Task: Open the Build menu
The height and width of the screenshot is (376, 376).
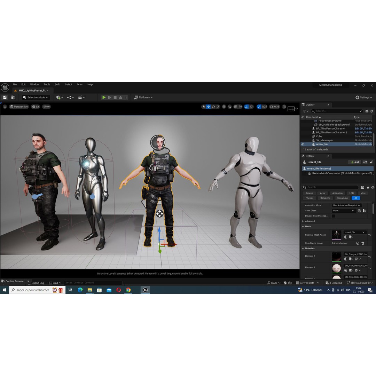Action: click(57, 84)
